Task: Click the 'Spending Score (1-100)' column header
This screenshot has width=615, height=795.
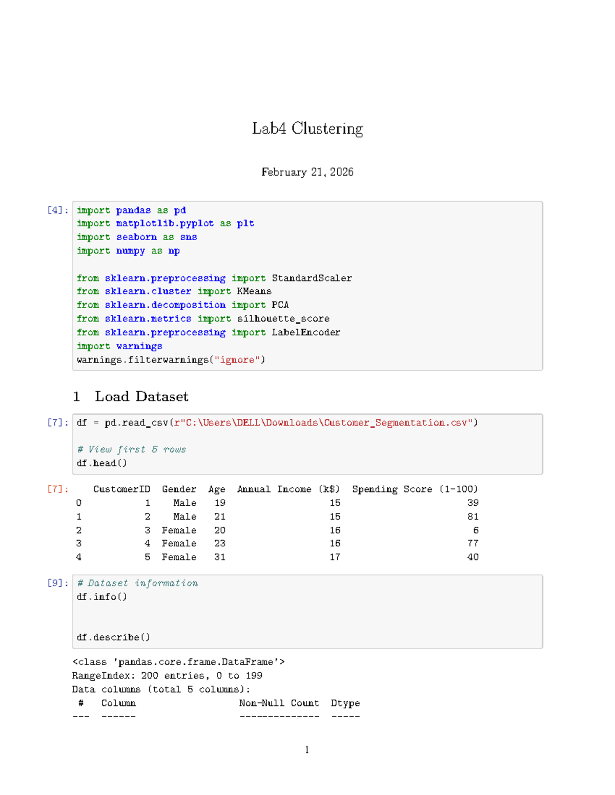Action: coord(415,489)
